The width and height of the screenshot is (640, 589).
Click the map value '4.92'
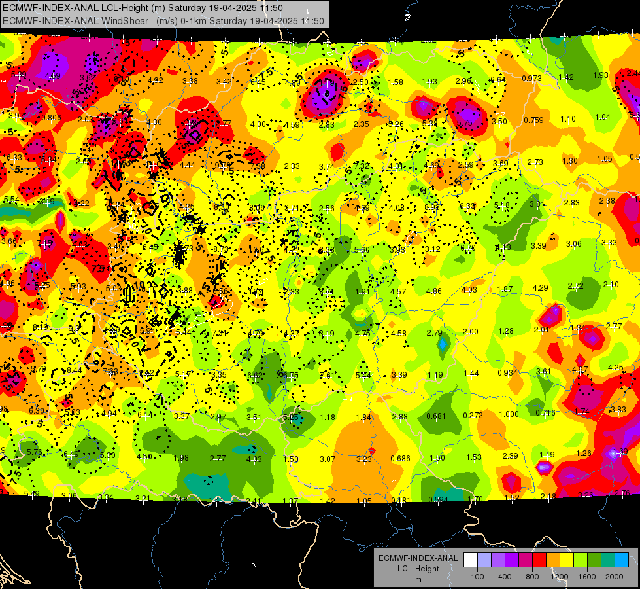coord(156,80)
